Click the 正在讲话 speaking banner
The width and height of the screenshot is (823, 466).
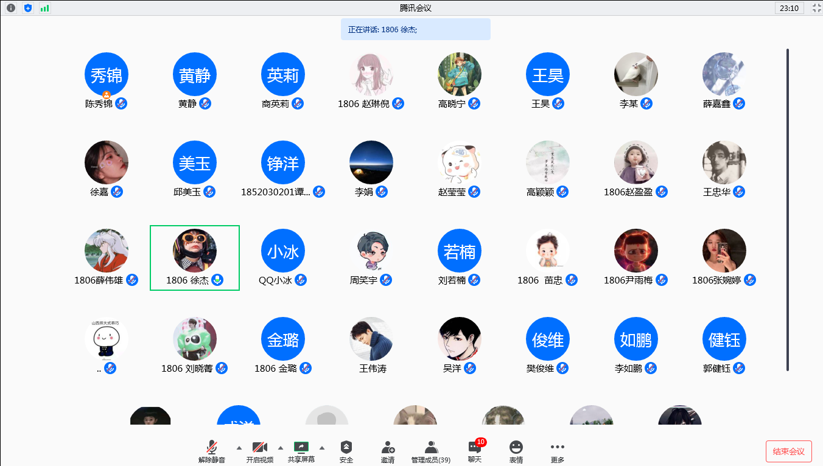(415, 29)
